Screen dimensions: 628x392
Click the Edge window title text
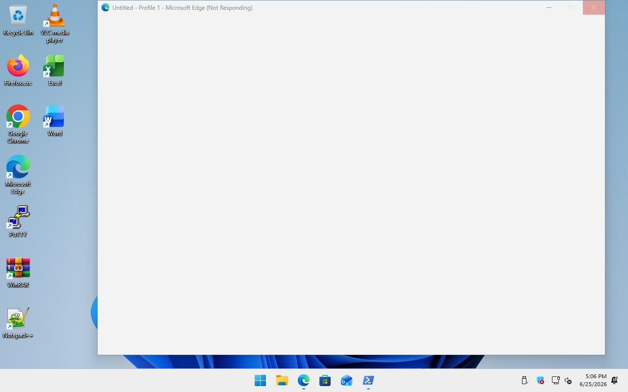[182, 8]
